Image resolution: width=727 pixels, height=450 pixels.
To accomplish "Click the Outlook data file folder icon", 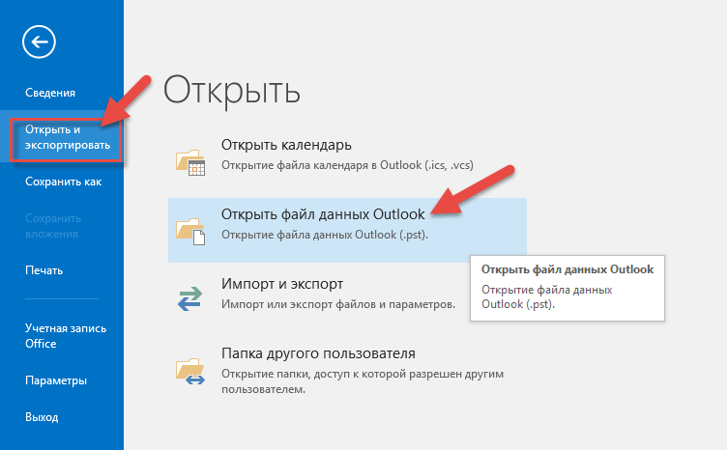I will 190,231.
